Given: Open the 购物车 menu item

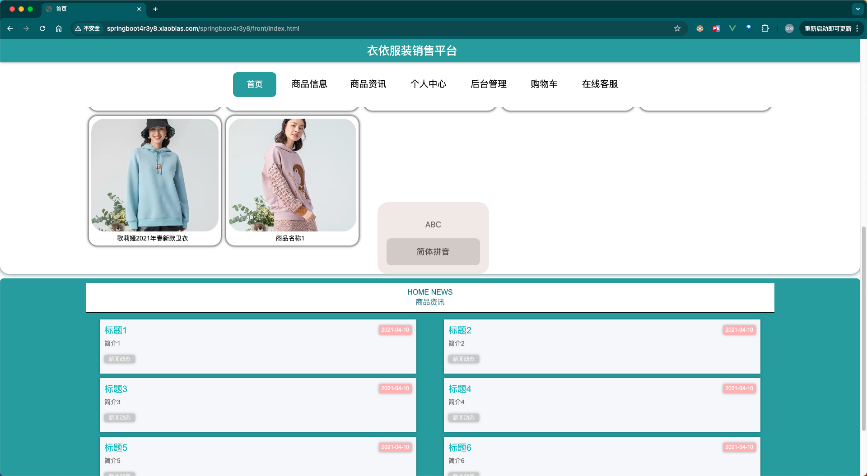Looking at the screenshot, I should (544, 84).
